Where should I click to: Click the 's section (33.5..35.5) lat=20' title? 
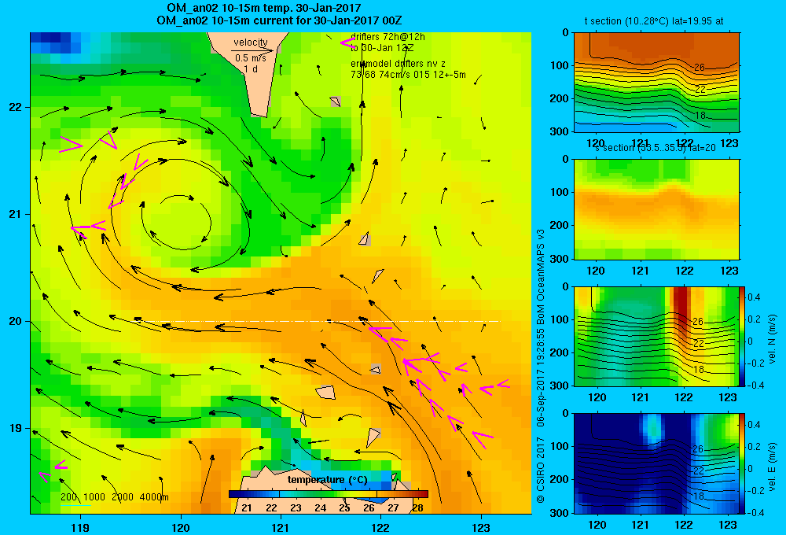pyautogui.click(x=656, y=148)
